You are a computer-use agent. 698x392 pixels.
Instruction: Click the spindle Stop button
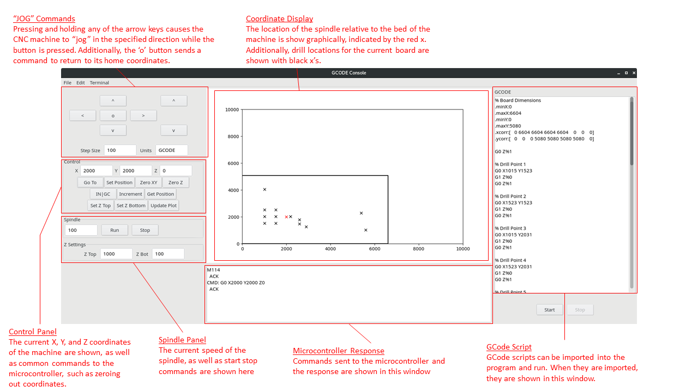pos(145,230)
